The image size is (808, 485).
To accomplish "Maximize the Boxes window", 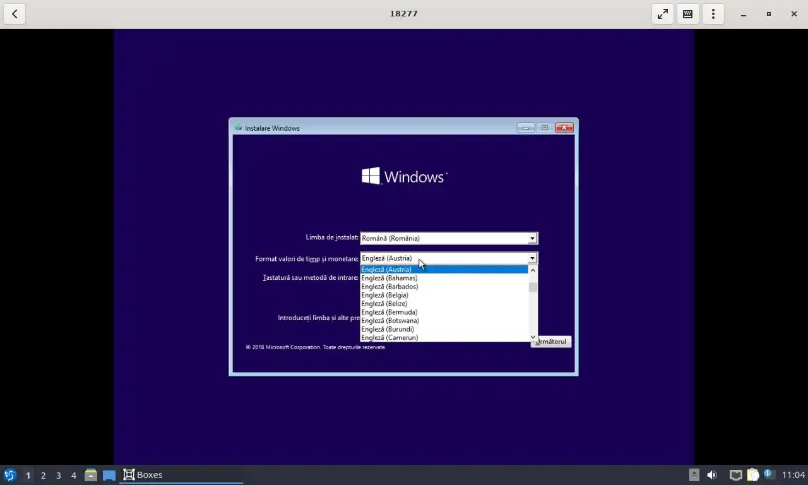I will click(x=769, y=14).
